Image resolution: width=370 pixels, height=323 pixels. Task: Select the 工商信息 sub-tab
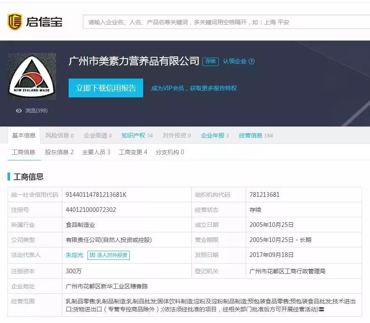coord(23,152)
